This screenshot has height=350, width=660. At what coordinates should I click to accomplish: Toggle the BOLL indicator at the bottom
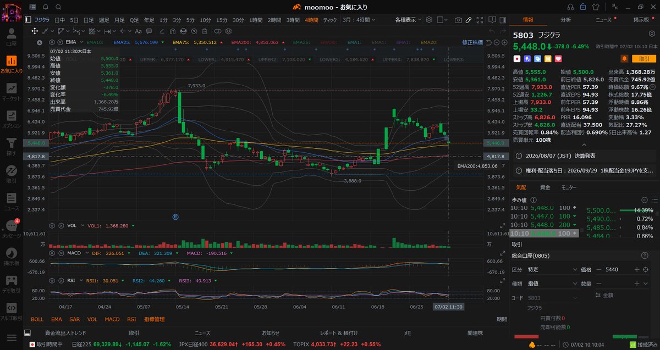(x=37, y=319)
